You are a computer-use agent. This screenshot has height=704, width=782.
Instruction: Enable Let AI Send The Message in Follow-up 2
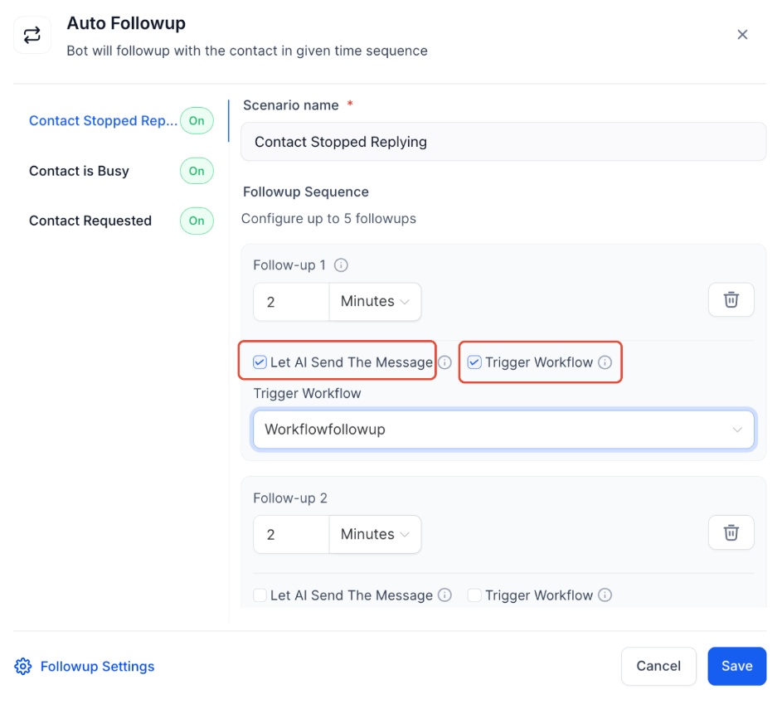260,595
